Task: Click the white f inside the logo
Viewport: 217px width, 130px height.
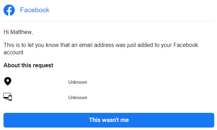Action: [9, 11]
